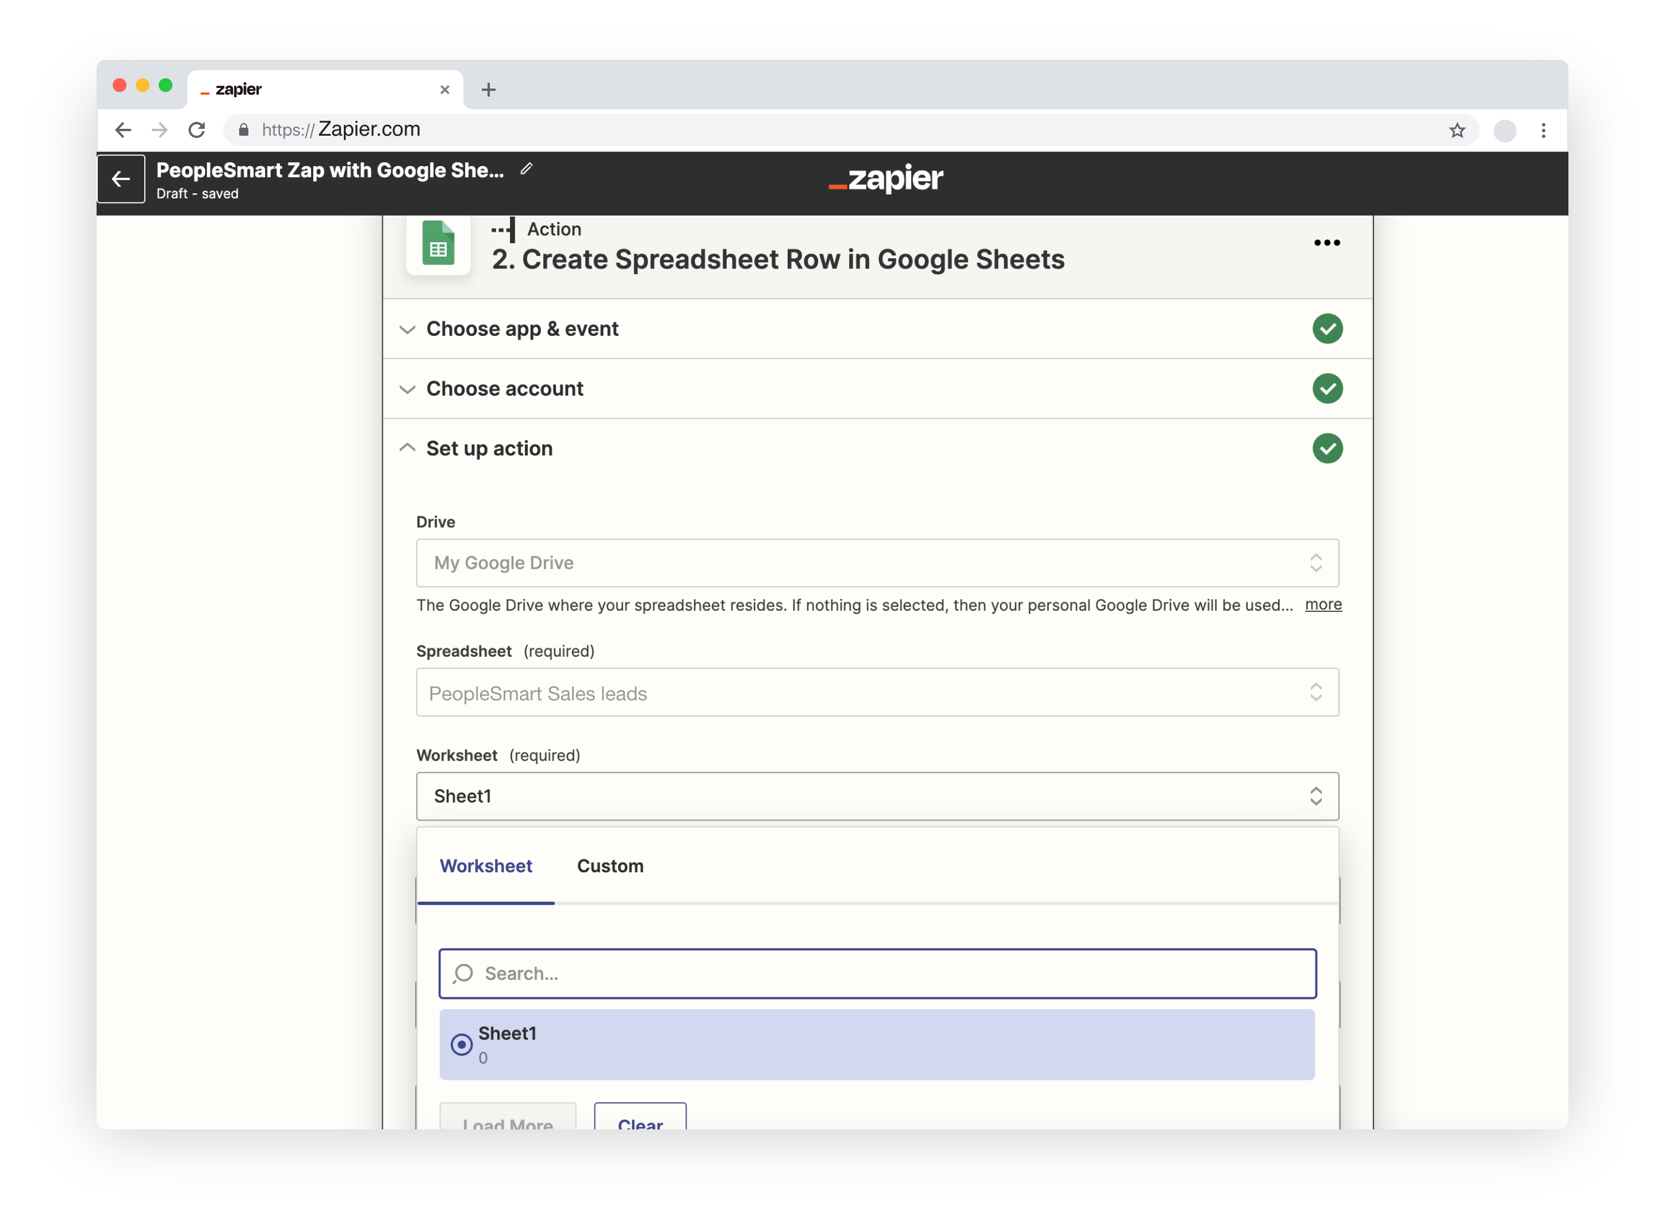This screenshot has height=1226, width=1665.
Task: Click the Clear button
Action: point(640,1117)
